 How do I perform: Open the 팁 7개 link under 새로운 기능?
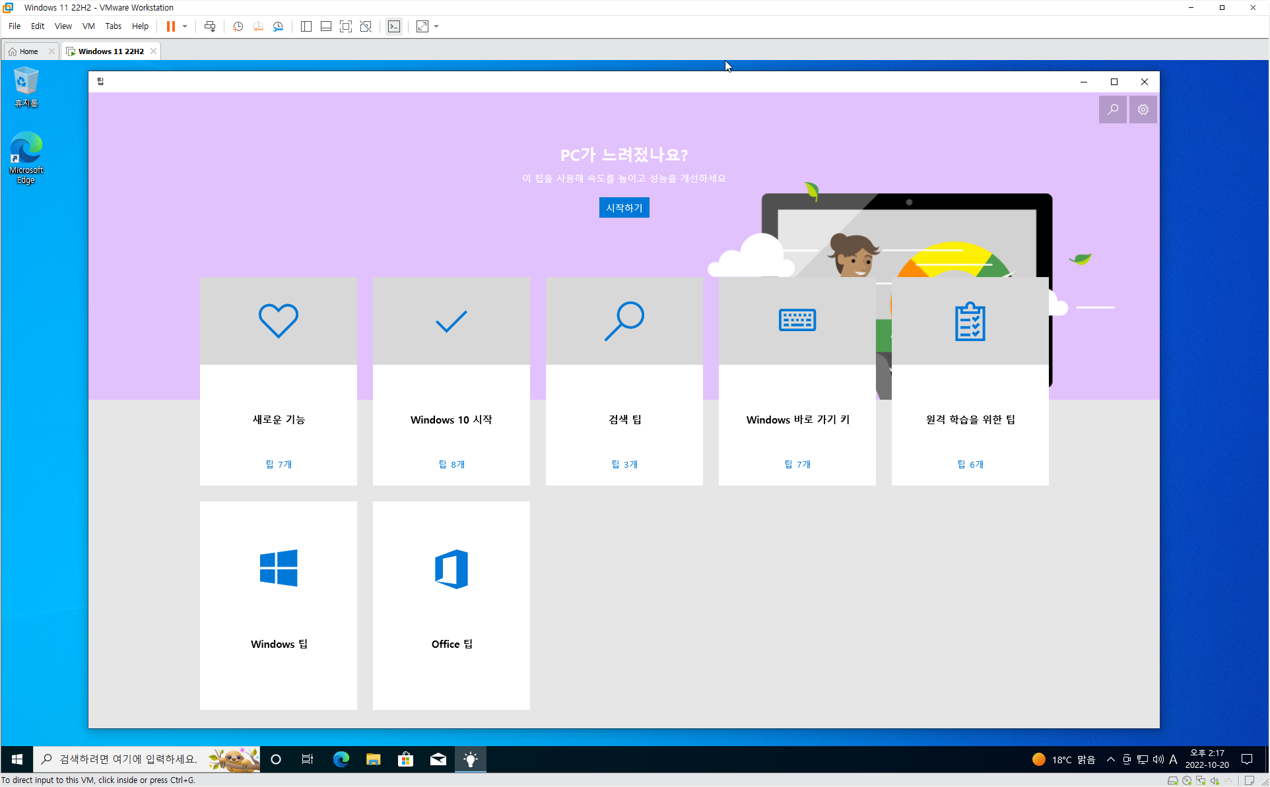pyautogui.click(x=279, y=464)
